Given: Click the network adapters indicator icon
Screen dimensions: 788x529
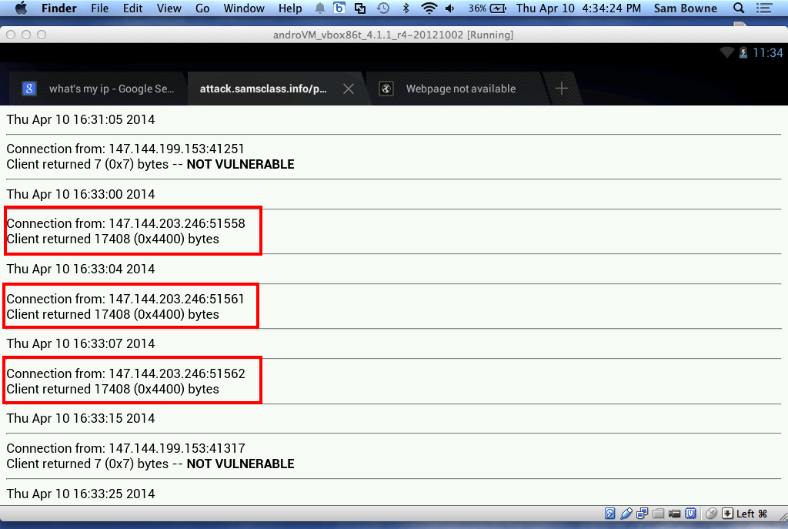Looking at the screenshot, I should (x=643, y=514).
